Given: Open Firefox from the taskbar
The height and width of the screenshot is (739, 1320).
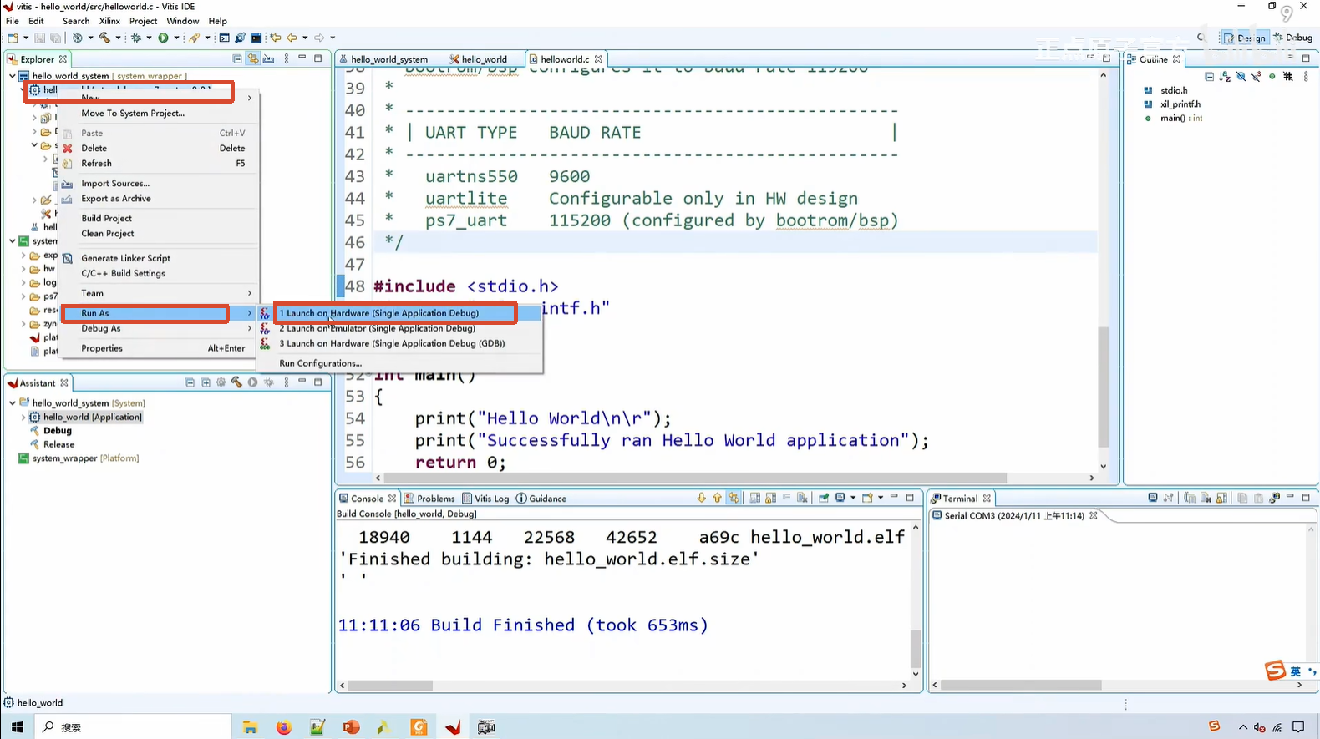Looking at the screenshot, I should point(284,727).
